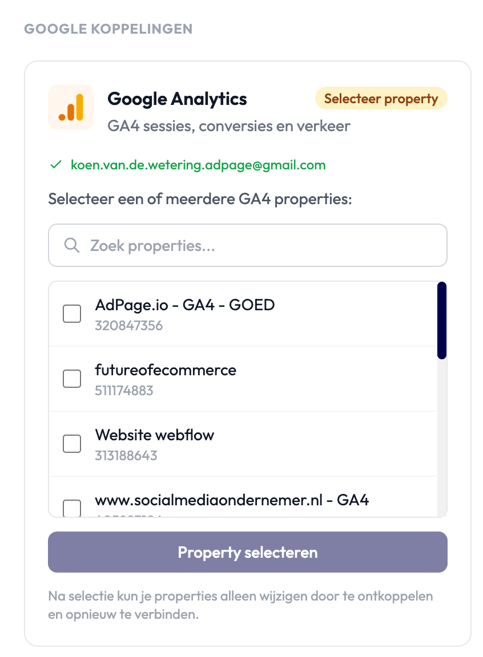Click the scrollbar track below the thumb
This screenshot has width=483, height=657.
point(441,439)
